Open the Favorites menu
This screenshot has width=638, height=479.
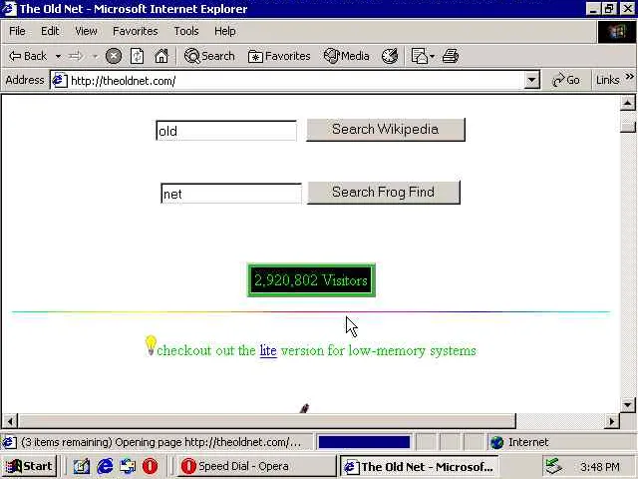coord(136,31)
